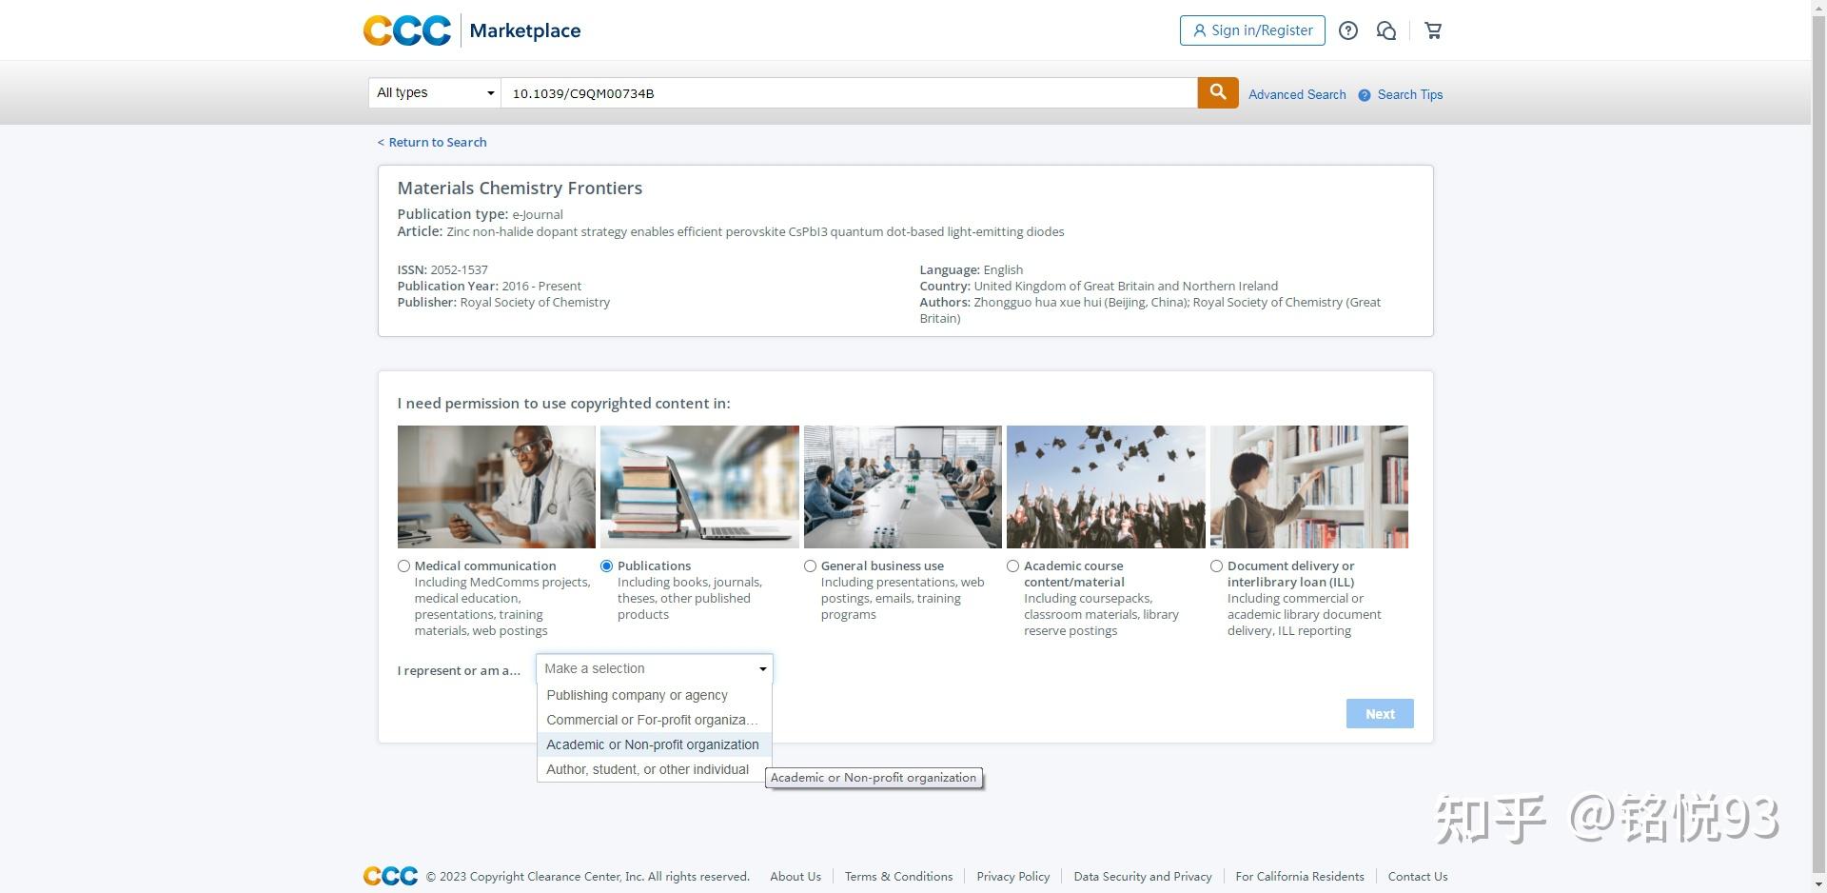Viewport: 1827px width, 893px height.
Task: Click the Search Tips question icon
Action: tap(1365, 94)
